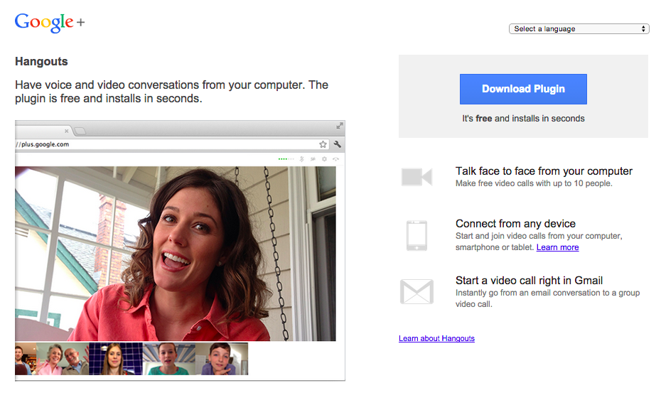Select the green-shirt person thumbnail
The height and width of the screenshot is (405, 661).
tap(168, 359)
